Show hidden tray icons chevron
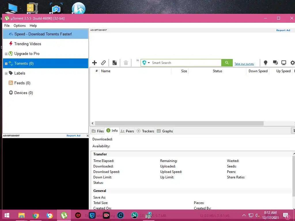The width and height of the screenshot is (295, 221). [244, 215]
